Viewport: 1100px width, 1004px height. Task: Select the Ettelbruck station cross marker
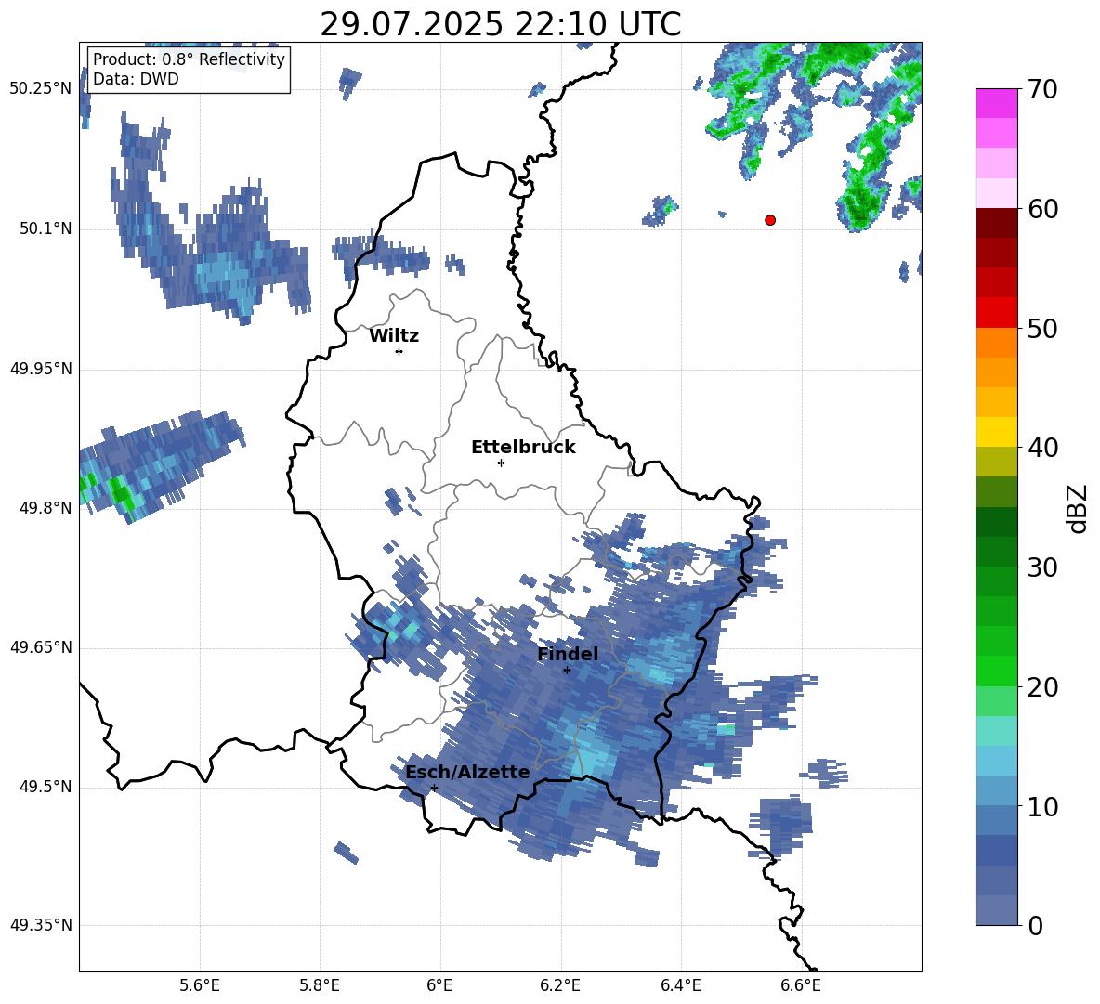click(x=501, y=463)
